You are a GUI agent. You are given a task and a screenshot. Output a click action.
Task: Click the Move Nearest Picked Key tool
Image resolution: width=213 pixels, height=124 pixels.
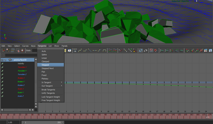tap(3, 50)
